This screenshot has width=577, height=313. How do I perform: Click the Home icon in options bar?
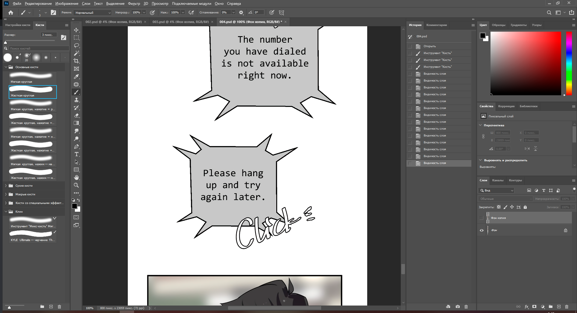point(11,13)
